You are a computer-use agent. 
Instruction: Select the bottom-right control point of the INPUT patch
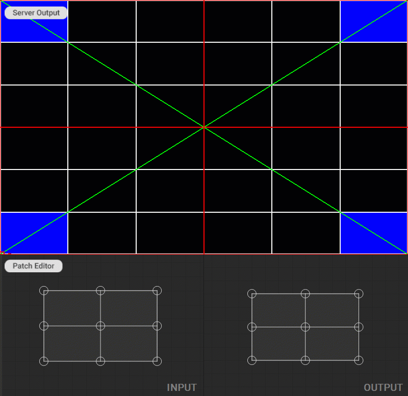157,361
